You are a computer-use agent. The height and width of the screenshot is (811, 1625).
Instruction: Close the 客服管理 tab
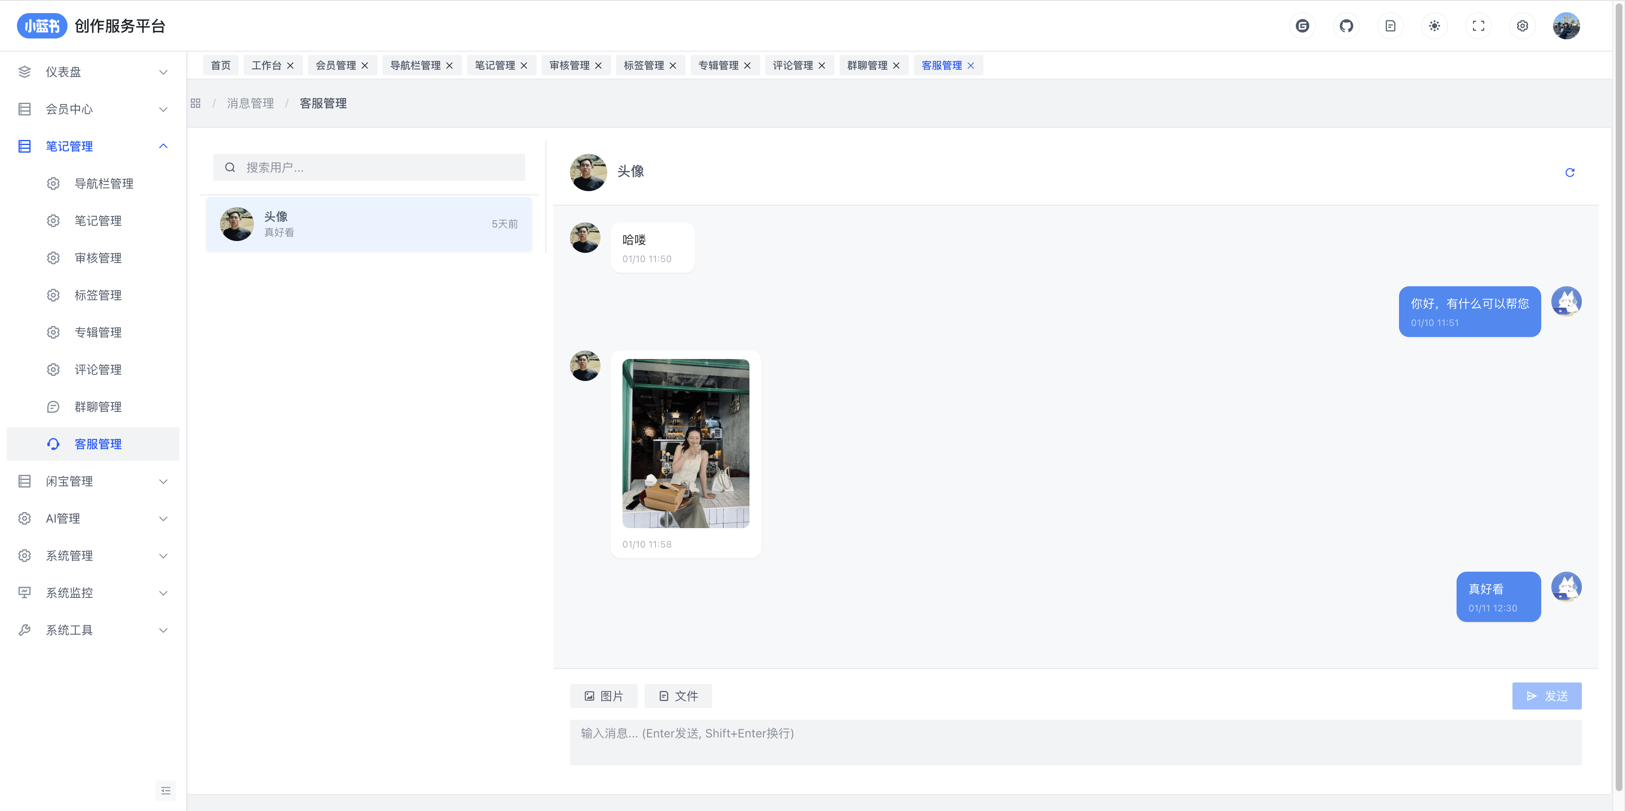[x=971, y=66]
